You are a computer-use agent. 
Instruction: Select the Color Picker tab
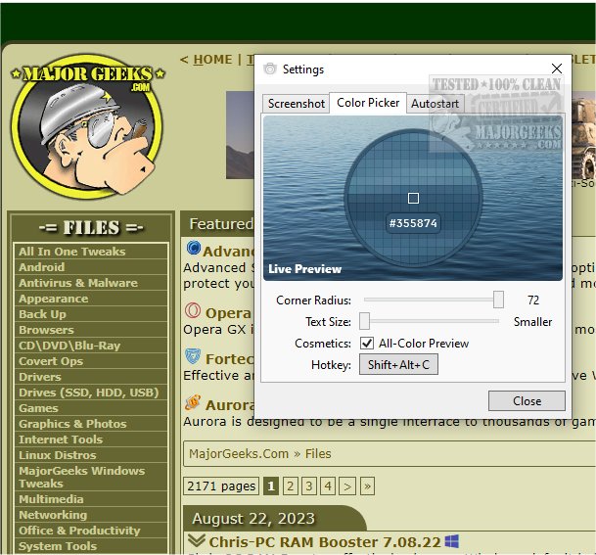tap(368, 103)
